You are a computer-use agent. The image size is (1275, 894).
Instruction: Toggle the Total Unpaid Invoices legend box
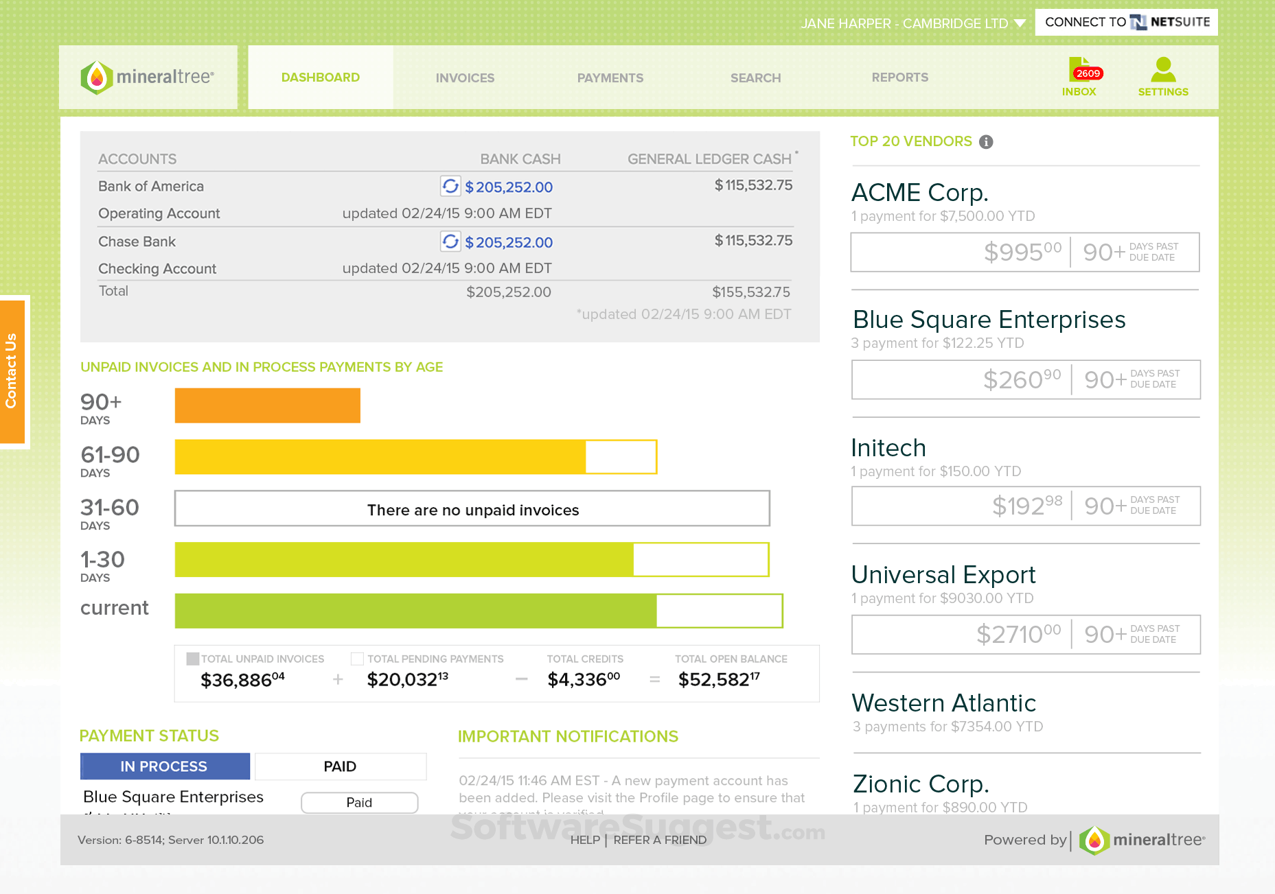point(192,658)
